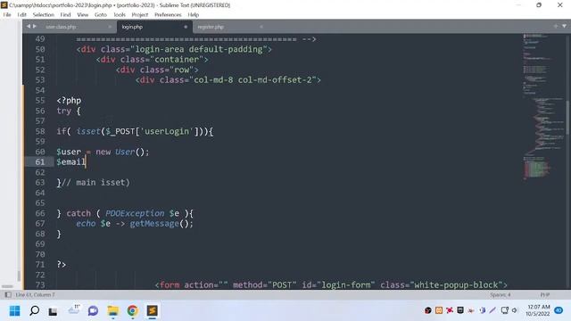Place cursor after $email on line 61
571x321 pixels.
click(x=86, y=162)
